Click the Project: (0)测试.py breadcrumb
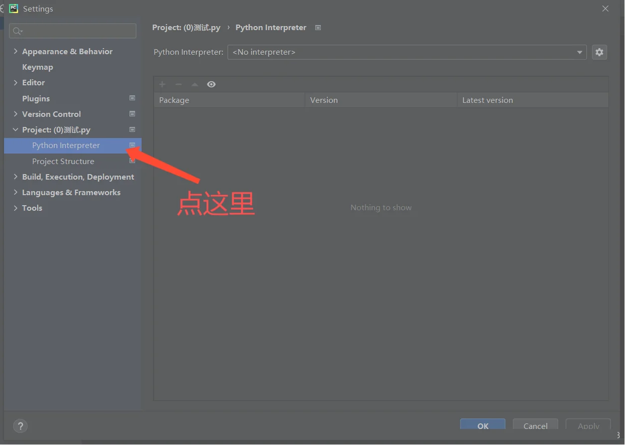The width and height of the screenshot is (625, 445). coord(186,28)
